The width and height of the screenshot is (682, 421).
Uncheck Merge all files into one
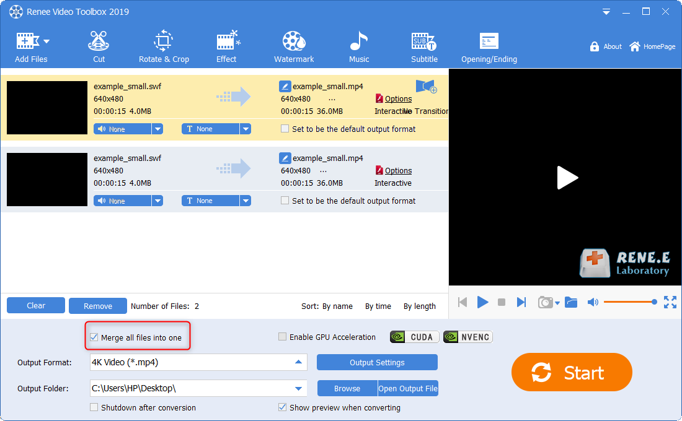click(94, 337)
